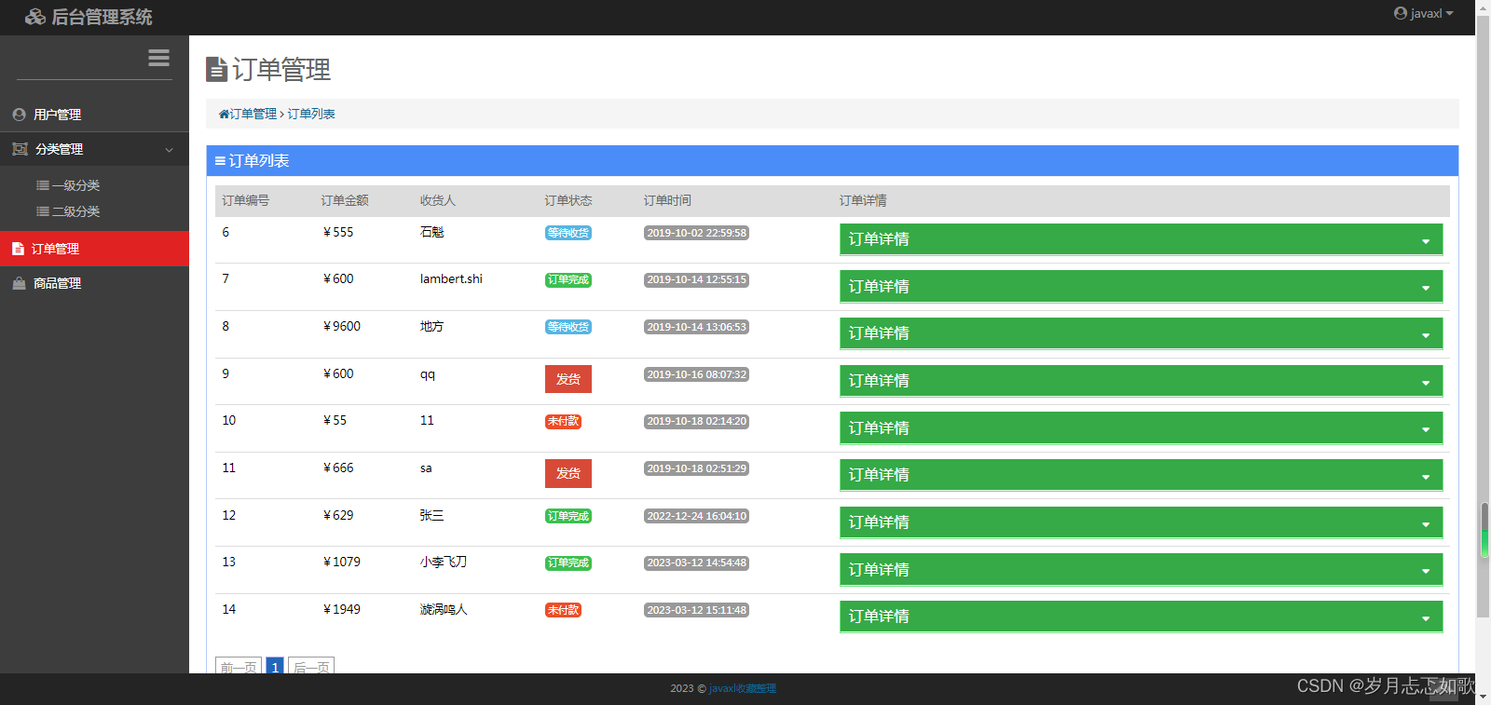Open 用户管理 in the sidebar

click(x=94, y=115)
